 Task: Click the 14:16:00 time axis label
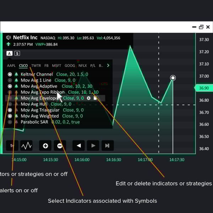(82, 160)
